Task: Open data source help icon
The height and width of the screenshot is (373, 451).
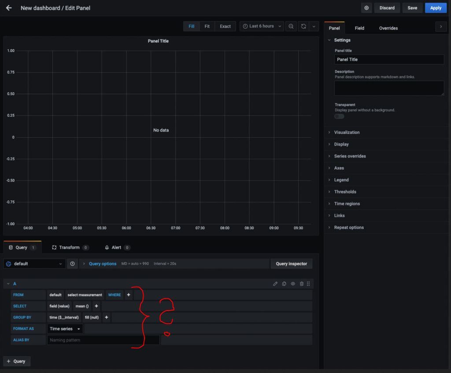Action: click(73, 263)
